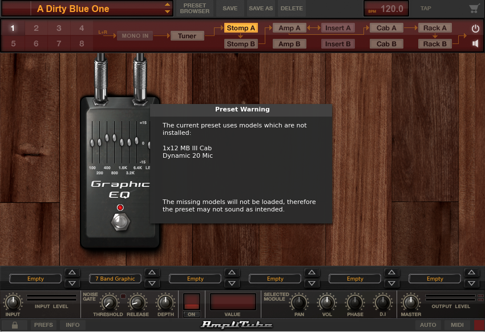This screenshot has height=332, width=485.
Task: Click the 100 Hz slider on Graphic EQ
Action: click(92, 143)
